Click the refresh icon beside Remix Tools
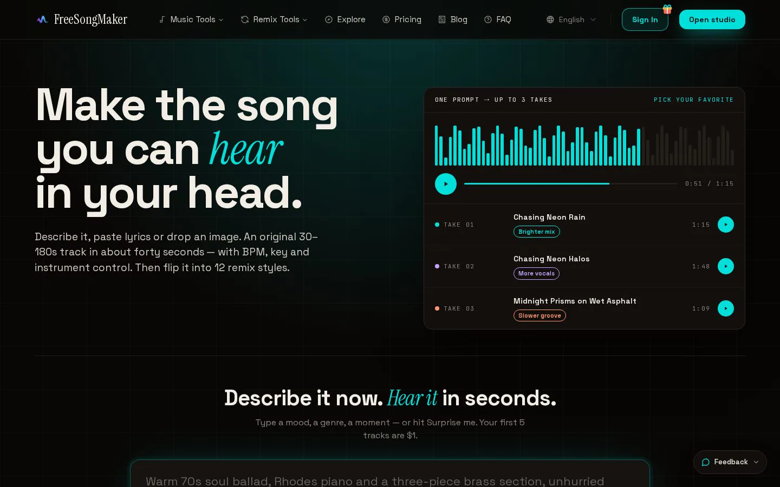The width and height of the screenshot is (780, 487). tap(245, 19)
